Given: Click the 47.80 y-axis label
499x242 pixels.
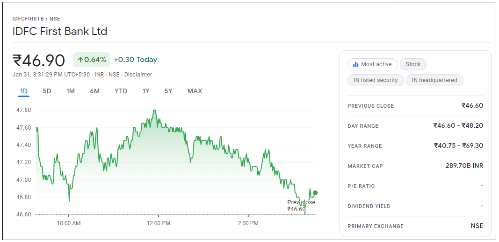Looking at the screenshot, I should tap(23, 111).
